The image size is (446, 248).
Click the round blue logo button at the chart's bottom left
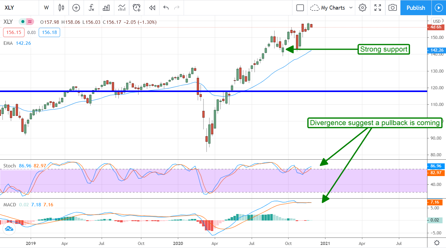coord(9,229)
